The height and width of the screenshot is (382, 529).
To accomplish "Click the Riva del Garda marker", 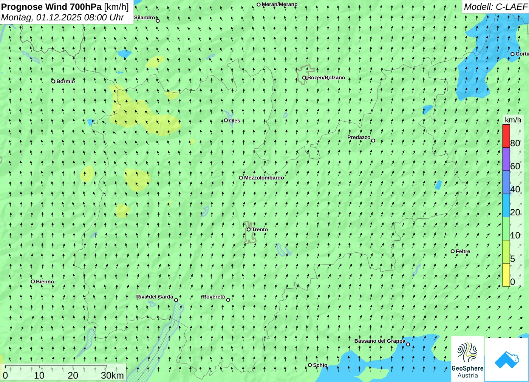I will [x=176, y=300].
